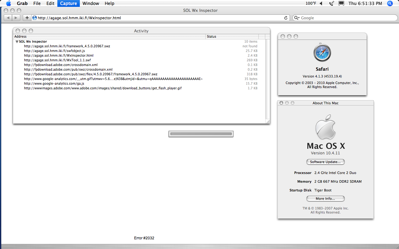This screenshot has width=399, height=249.
Task: Click the Address column header
Action: point(109,36)
